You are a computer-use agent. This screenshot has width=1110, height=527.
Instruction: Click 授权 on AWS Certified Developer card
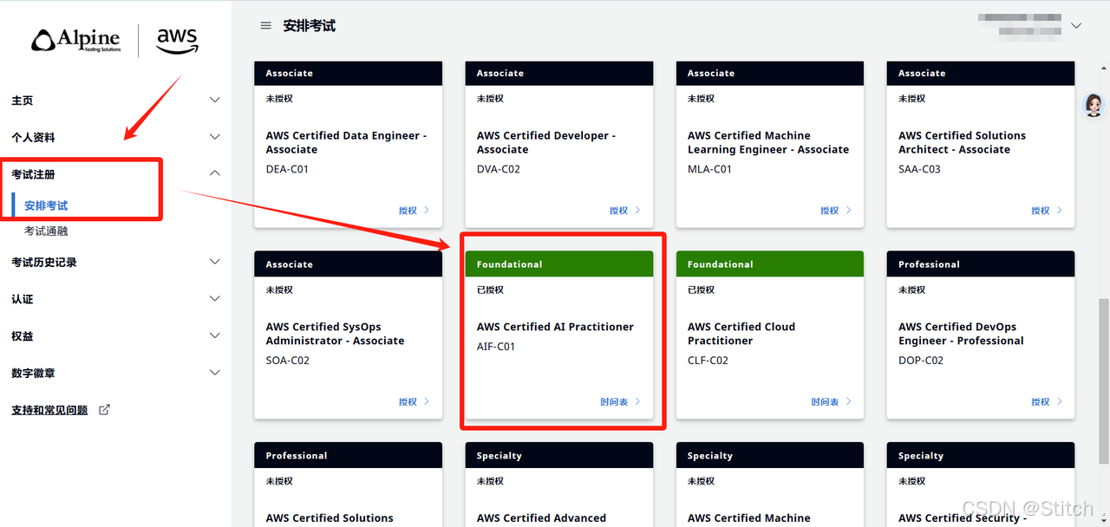[x=618, y=211]
